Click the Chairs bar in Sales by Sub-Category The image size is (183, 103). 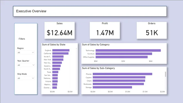[119, 81]
